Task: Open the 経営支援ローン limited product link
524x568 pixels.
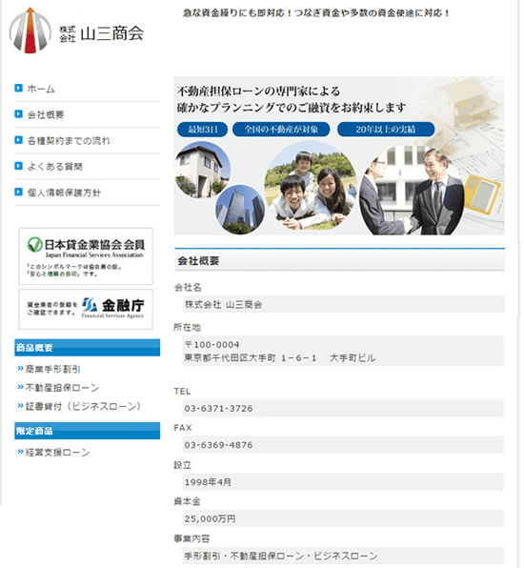Action: (x=57, y=453)
